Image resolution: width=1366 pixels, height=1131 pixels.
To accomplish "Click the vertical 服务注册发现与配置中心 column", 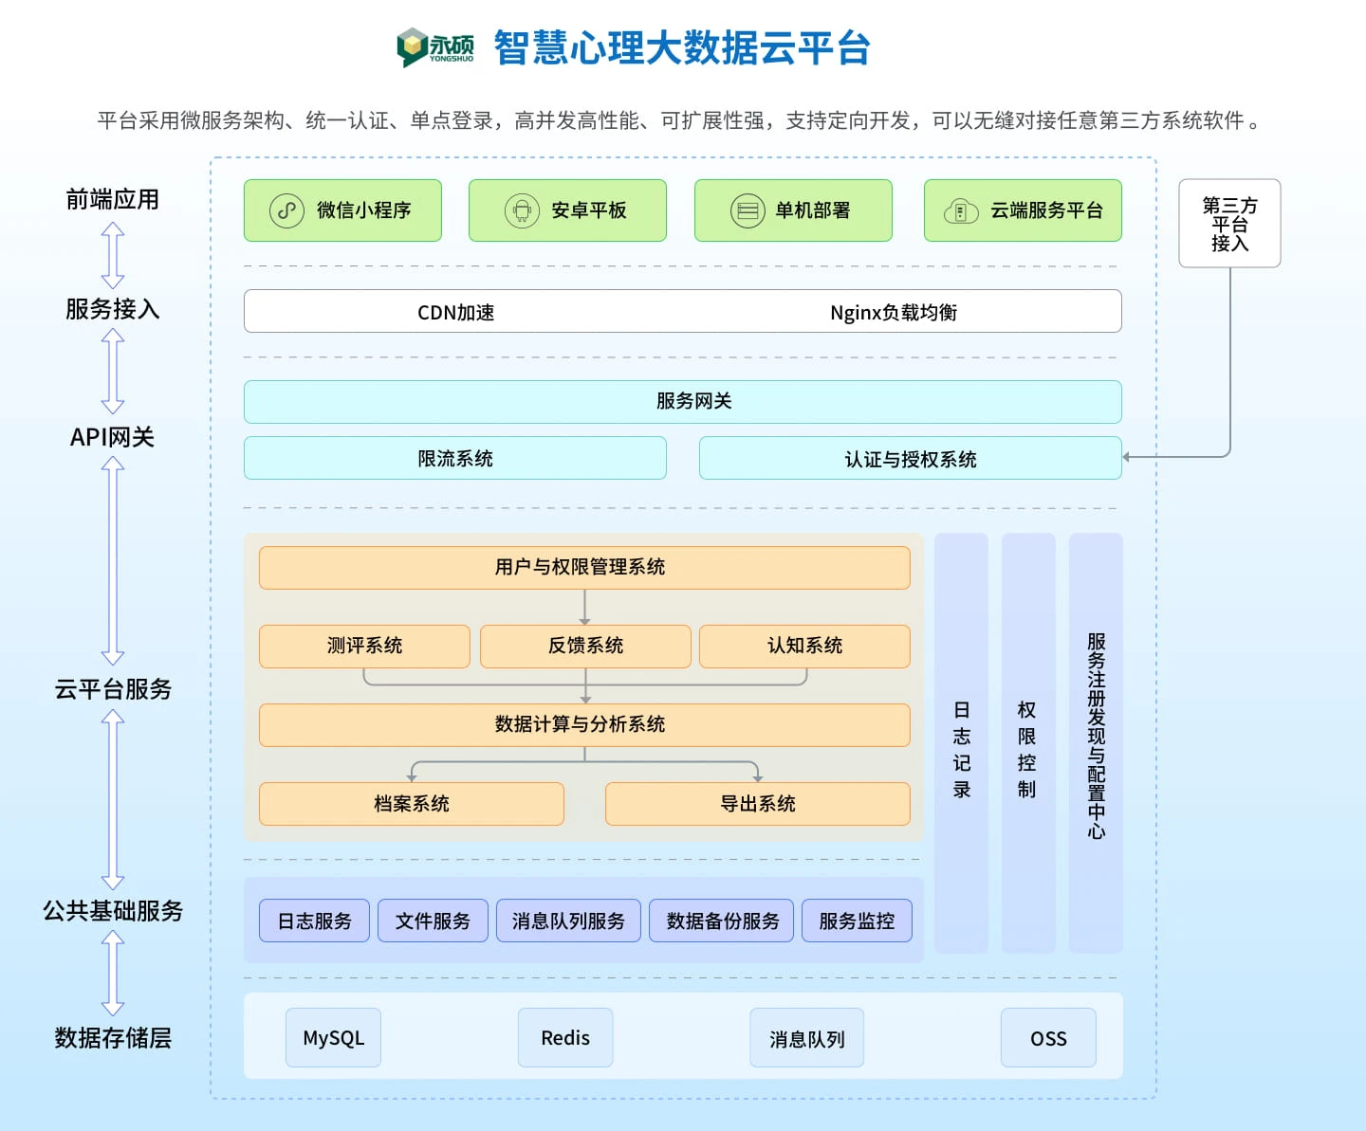I will tap(1096, 742).
